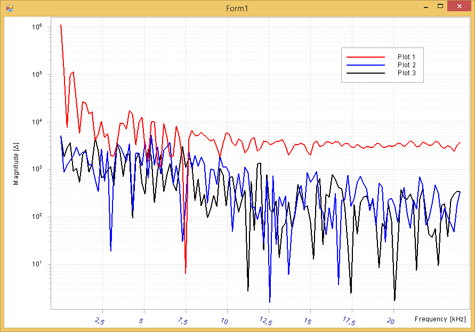Viewport: 475px width, 332px height.
Task: Click the 12,5 tick label on x-axis
Action: (265, 321)
